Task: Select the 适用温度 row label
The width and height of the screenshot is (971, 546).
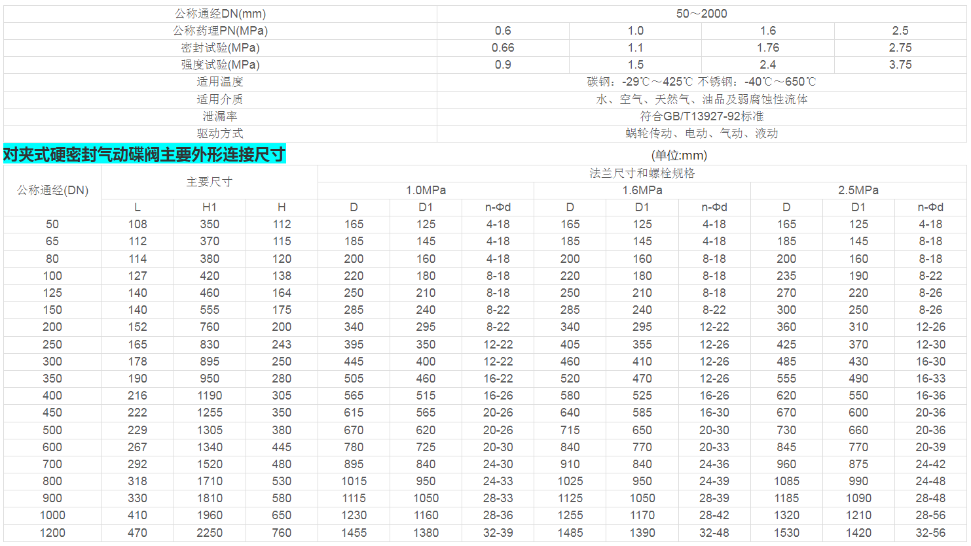Action: (x=220, y=82)
